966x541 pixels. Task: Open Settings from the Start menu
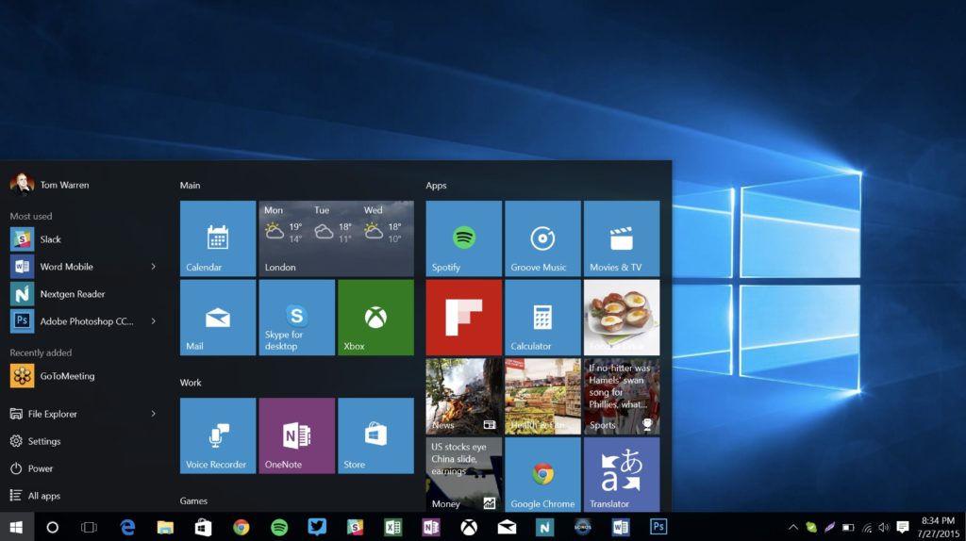pyautogui.click(x=43, y=441)
